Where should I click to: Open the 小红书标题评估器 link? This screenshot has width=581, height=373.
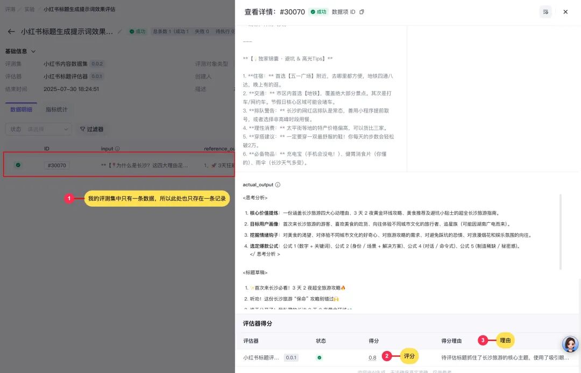pos(66,76)
